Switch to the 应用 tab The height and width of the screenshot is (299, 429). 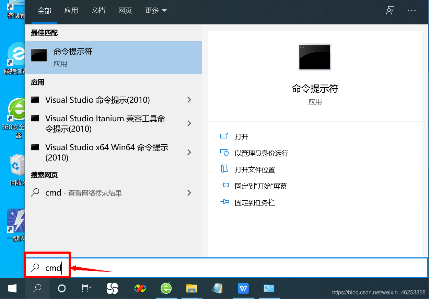71,10
